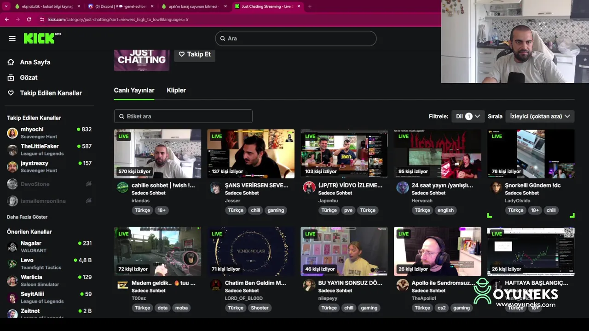
Task: Switch to the Klipler tab
Action: (176, 91)
